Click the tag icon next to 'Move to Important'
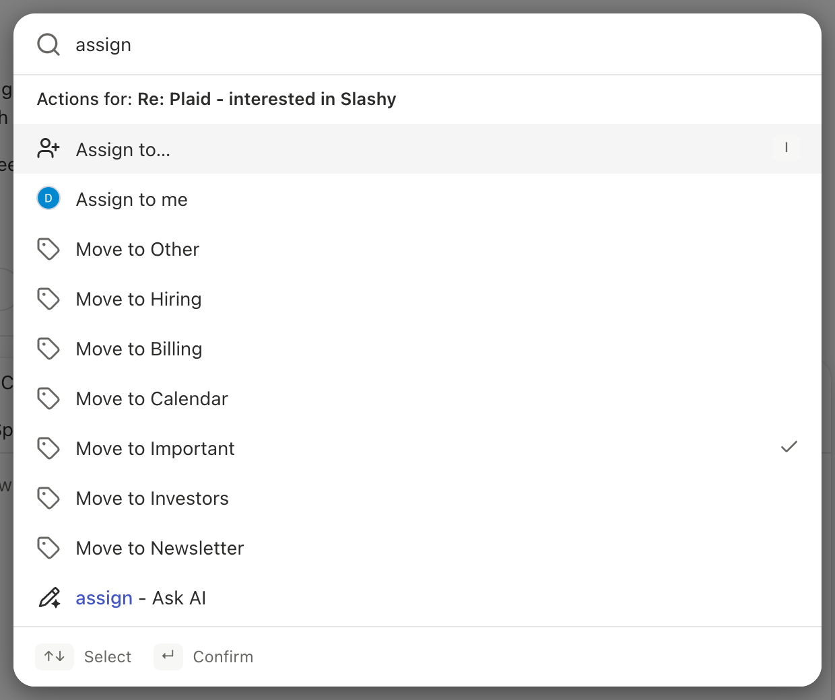This screenshot has height=700, width=835. (x=48, y=448)
